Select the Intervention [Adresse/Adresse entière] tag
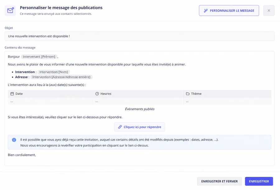Screen dimensions: 280x190 coord(61,77)
